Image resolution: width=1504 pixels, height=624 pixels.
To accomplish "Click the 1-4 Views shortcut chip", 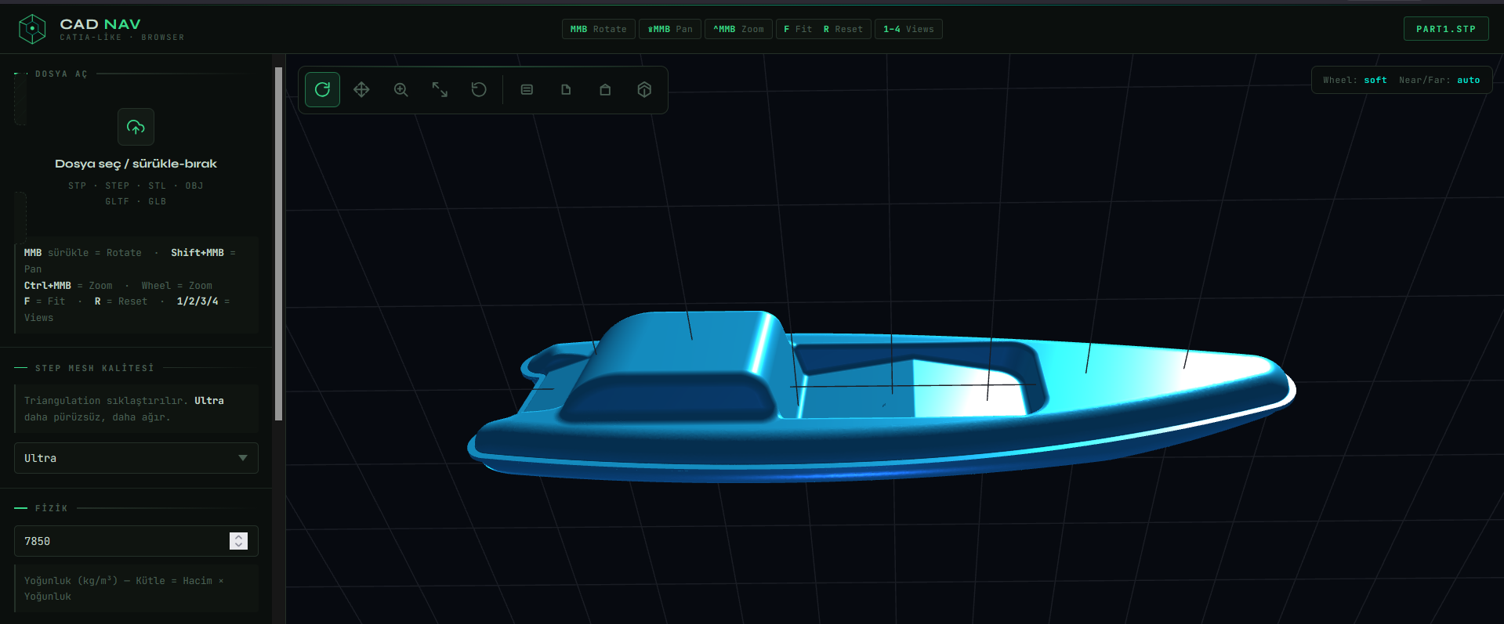I will pos(908,29).
